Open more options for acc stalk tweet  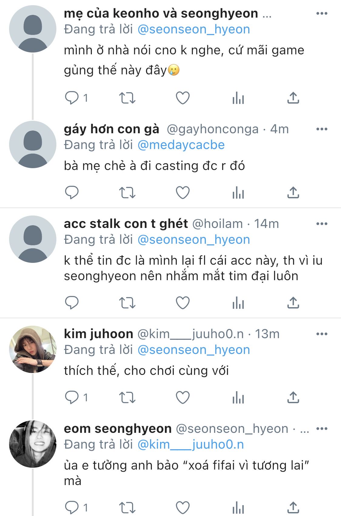pos(322,224)
